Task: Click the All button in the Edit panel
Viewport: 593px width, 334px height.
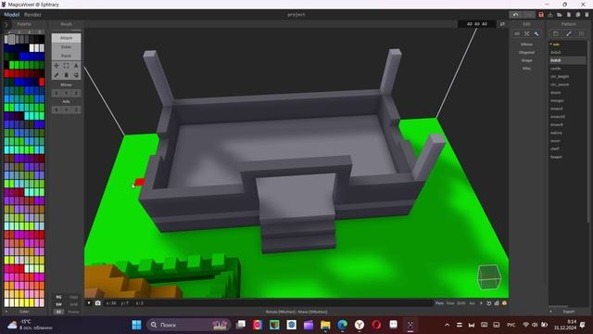Action: click(517, 33)
